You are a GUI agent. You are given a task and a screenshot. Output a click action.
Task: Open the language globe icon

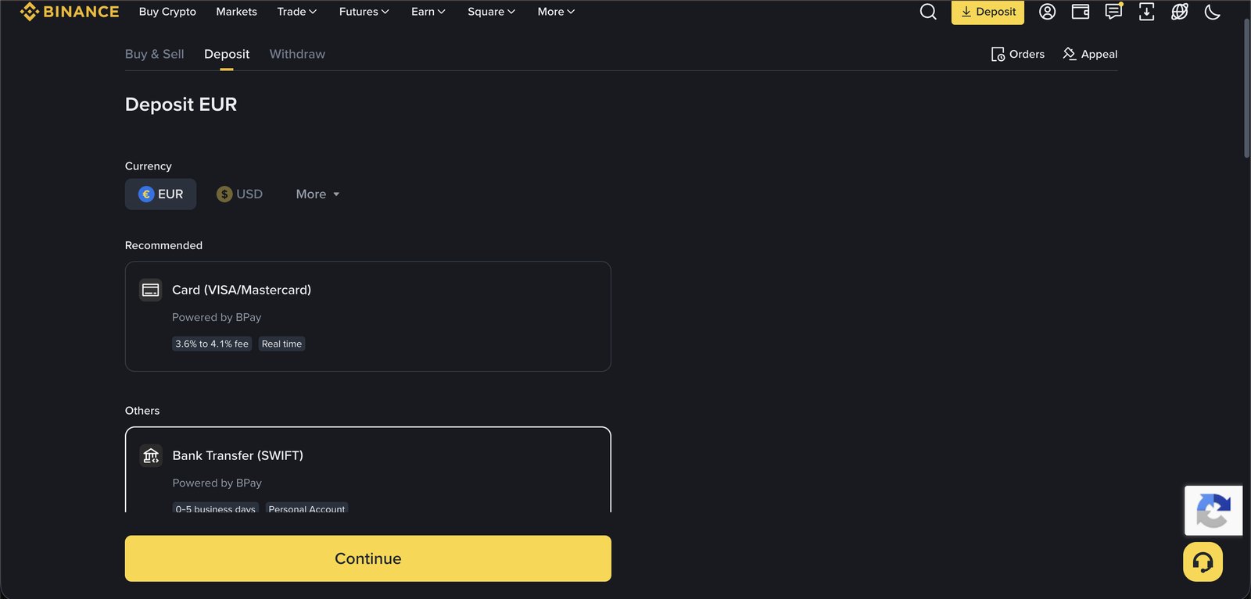1180,12
